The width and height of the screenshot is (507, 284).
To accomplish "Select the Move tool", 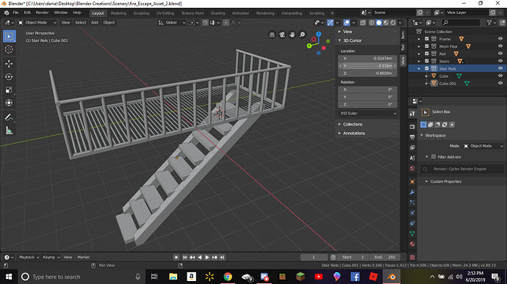I will point(9,64).
